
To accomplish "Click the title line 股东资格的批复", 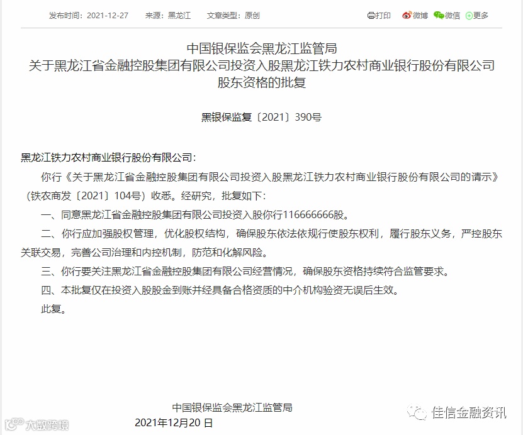I will [x=262, y=82].
